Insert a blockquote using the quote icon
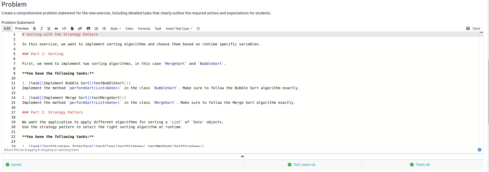Screen dimensions: 489x172 [x=56, y=29]
